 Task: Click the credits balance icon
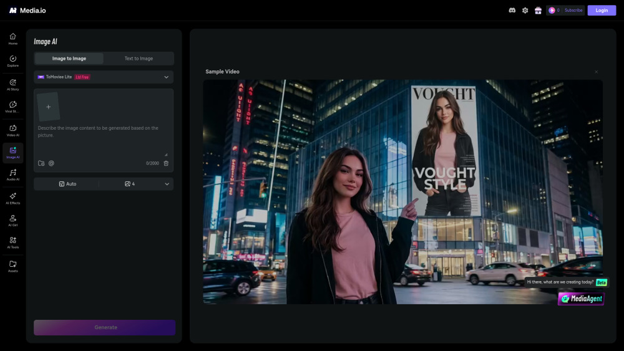552,11
